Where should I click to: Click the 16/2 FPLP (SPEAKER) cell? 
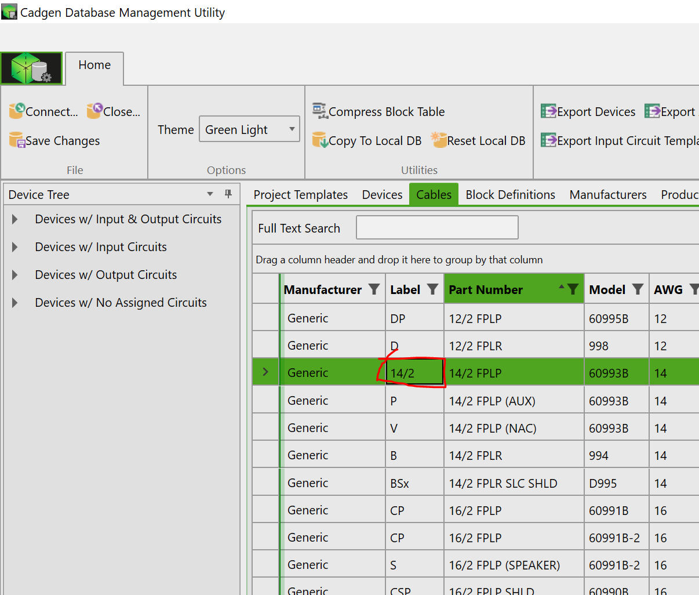tap(514, 565)
